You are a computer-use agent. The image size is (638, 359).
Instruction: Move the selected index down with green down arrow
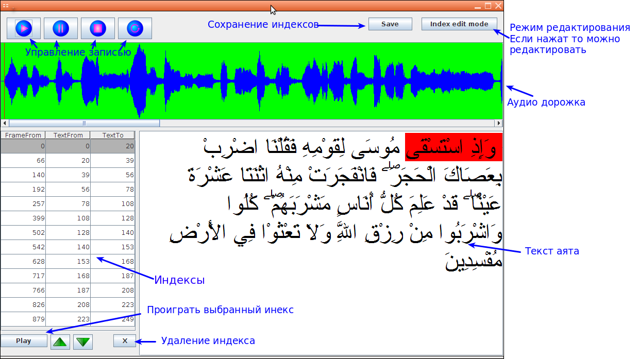pyautogui.click(x=82, y=341)
